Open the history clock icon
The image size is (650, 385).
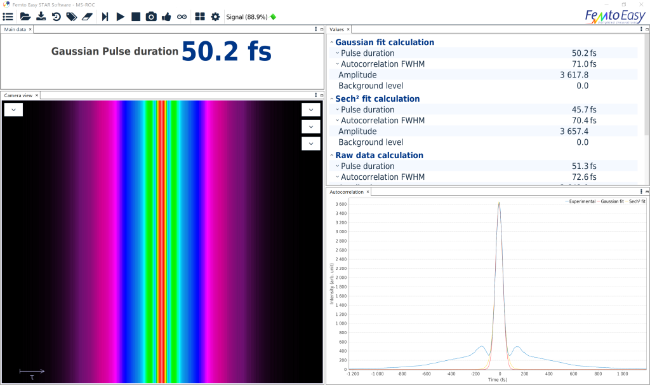tap(56, 17)
